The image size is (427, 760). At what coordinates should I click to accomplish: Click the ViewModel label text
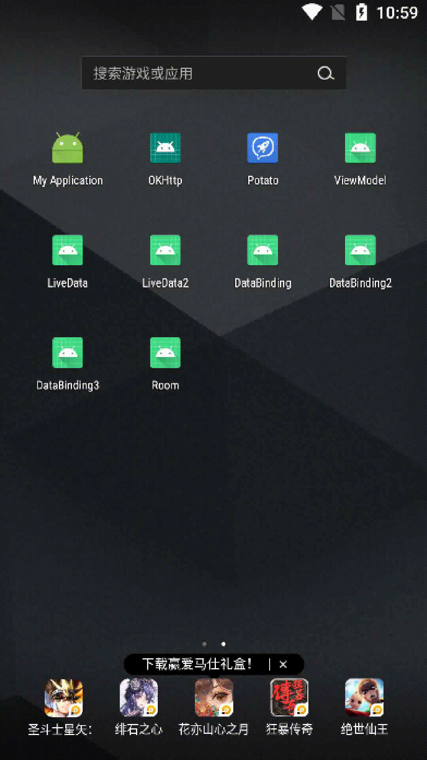(360, 180)
